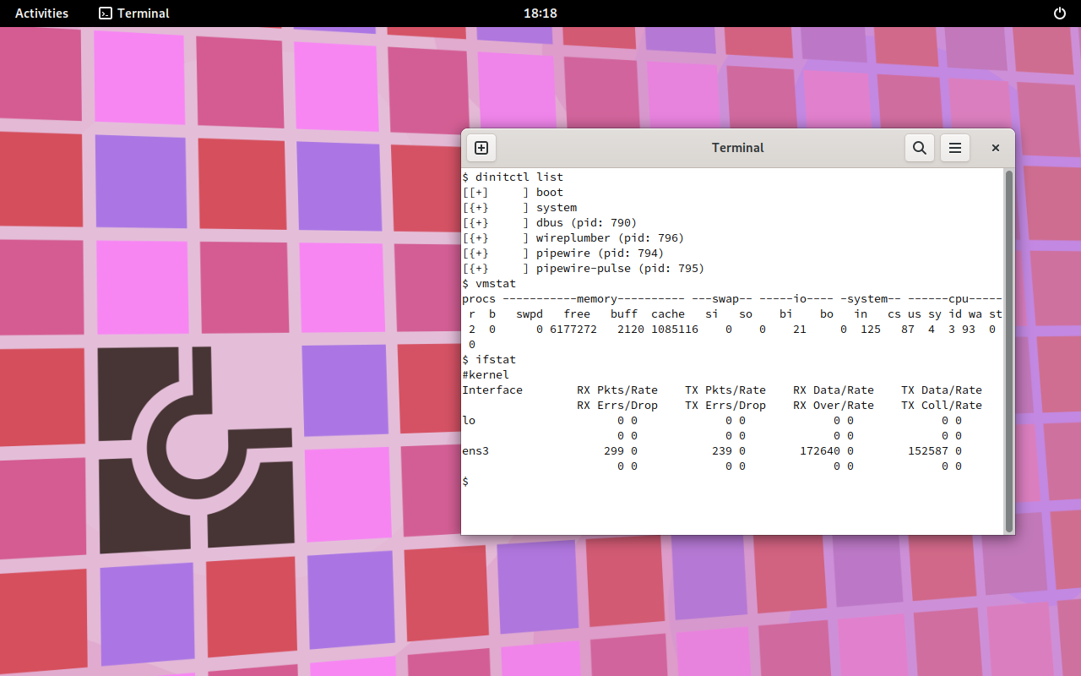Click the 'in' value 125 in vmstat

[x=871, y=330]
